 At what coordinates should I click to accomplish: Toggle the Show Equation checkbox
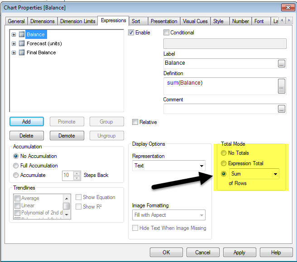tap(78, 197)
